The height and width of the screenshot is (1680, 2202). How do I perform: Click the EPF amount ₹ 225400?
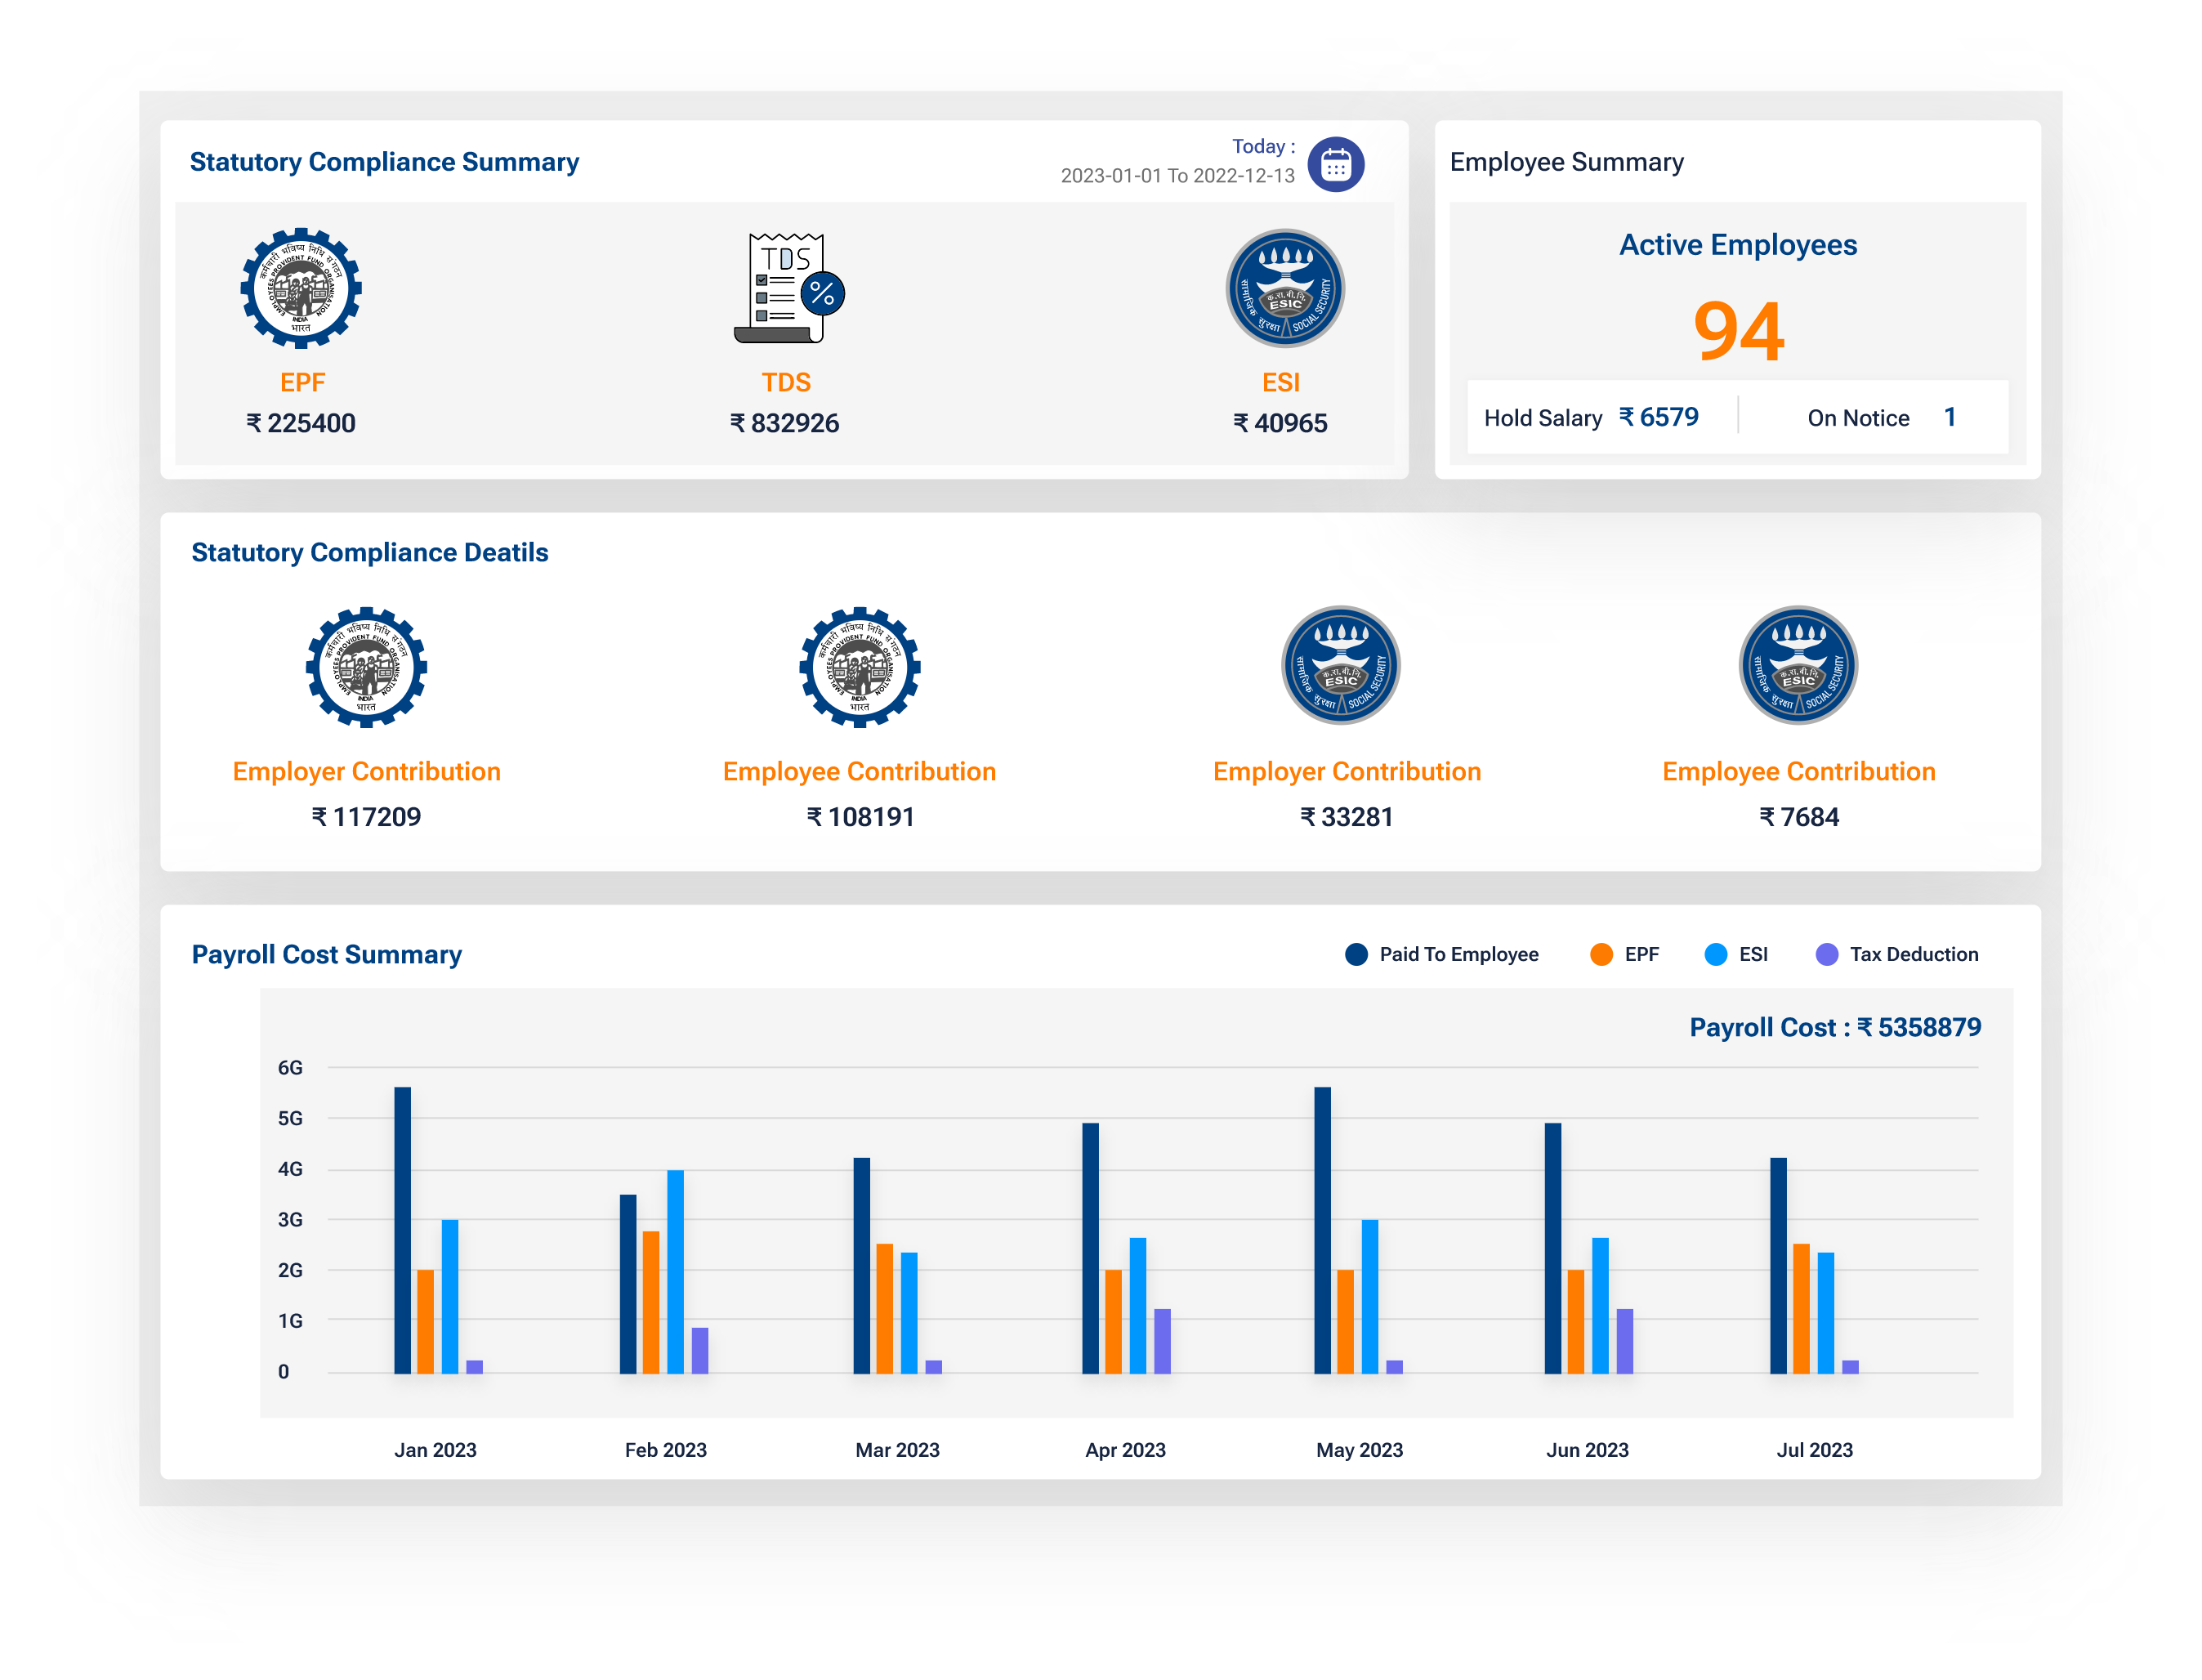(301, 423)
